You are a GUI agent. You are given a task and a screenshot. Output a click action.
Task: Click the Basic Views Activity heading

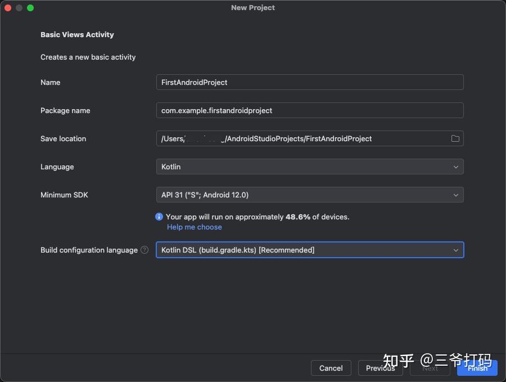click(x=77, y=34)
